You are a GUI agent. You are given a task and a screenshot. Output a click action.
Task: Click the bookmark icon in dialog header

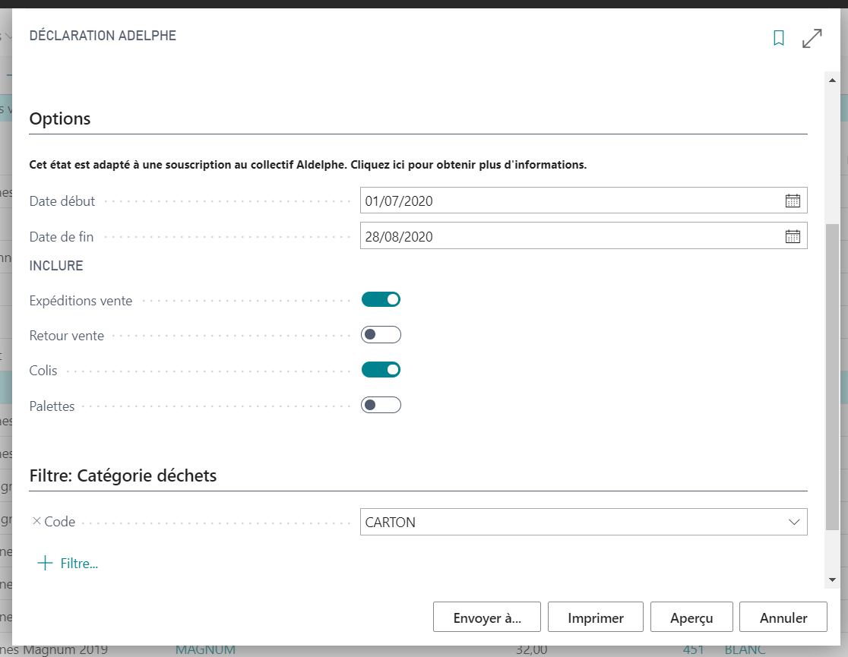[x=778, y=38]
